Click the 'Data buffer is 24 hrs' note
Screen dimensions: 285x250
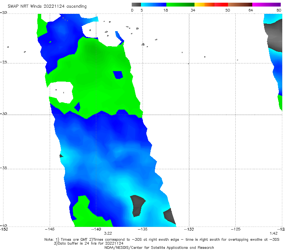[89, 243]
